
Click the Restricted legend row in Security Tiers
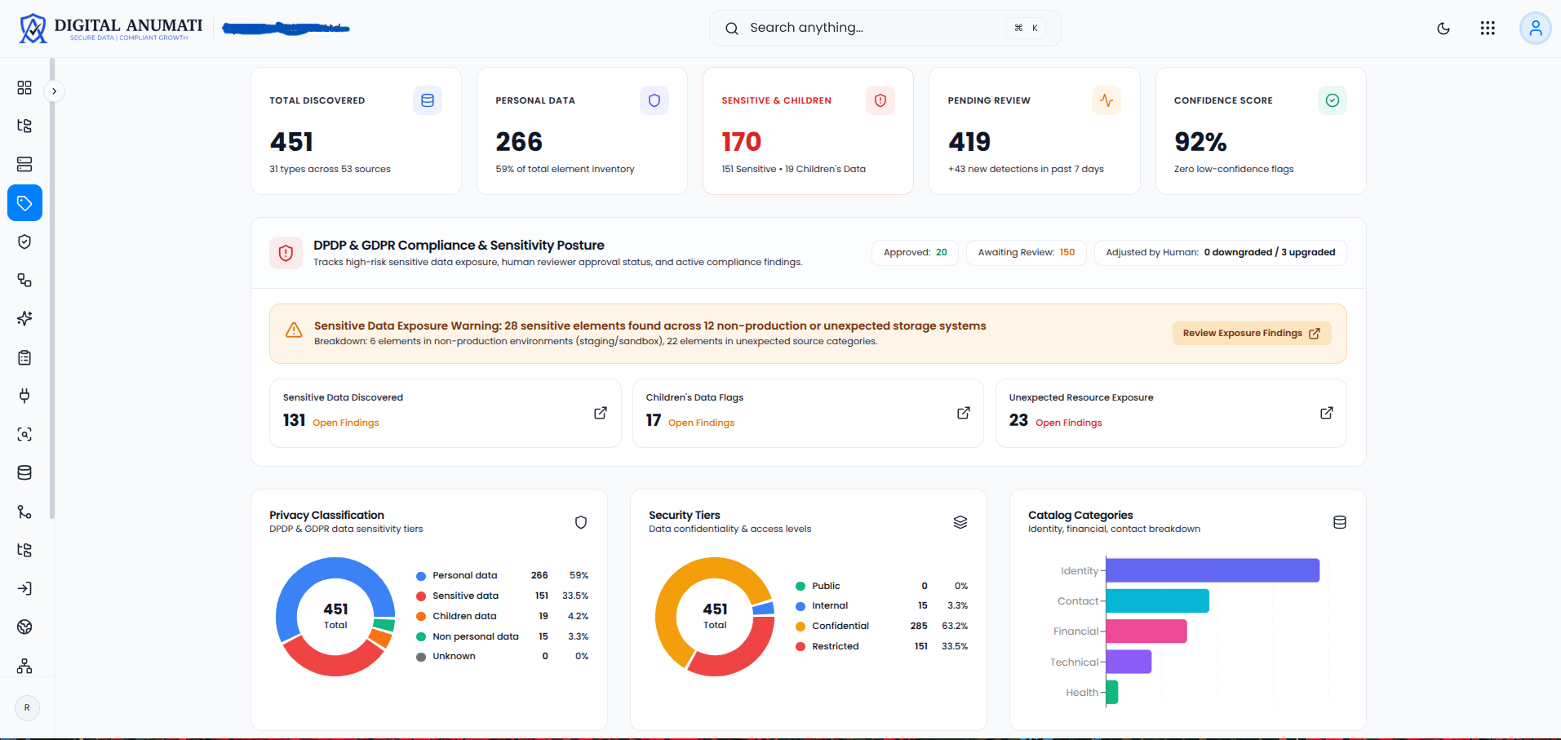(x=881, y=646)
